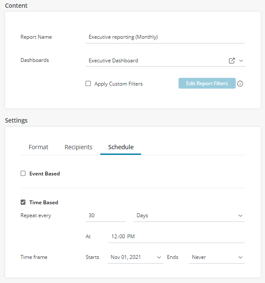
Task: Check the Event Based checkbox
Action: tap(23, 174)
